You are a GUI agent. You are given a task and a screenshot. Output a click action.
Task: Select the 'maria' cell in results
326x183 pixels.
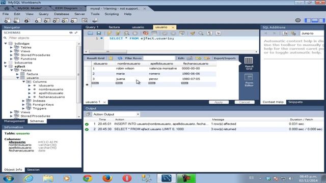coord(131,74)
